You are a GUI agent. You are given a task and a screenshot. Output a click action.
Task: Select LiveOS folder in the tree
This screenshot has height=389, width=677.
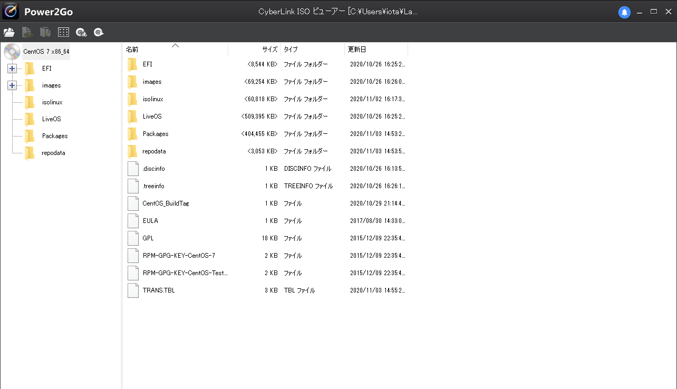coord(51,119)
